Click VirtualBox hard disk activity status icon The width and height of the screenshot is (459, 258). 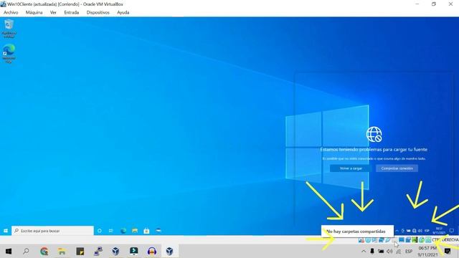361,240
